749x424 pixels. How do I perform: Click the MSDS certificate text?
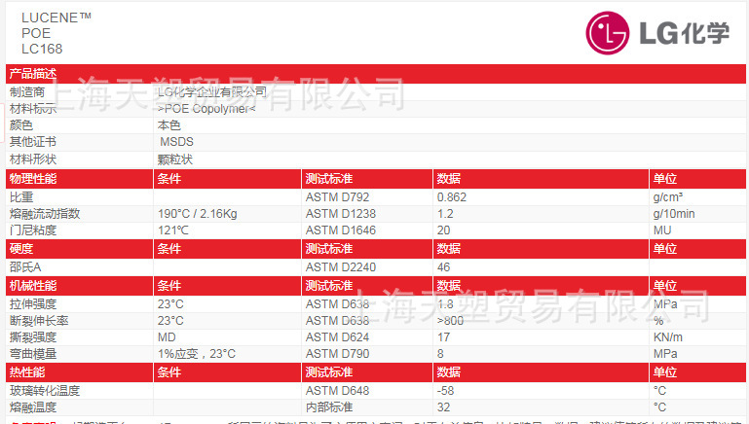pos(176,142)
